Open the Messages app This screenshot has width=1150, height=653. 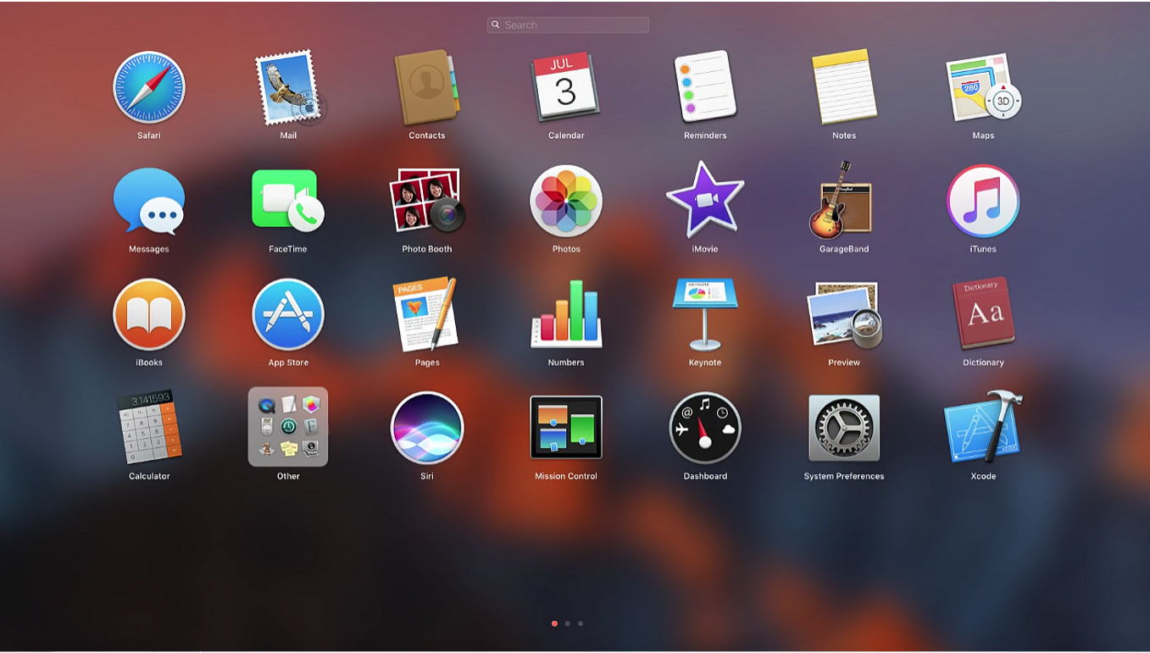pyautogui.click(x=149, y=202)
